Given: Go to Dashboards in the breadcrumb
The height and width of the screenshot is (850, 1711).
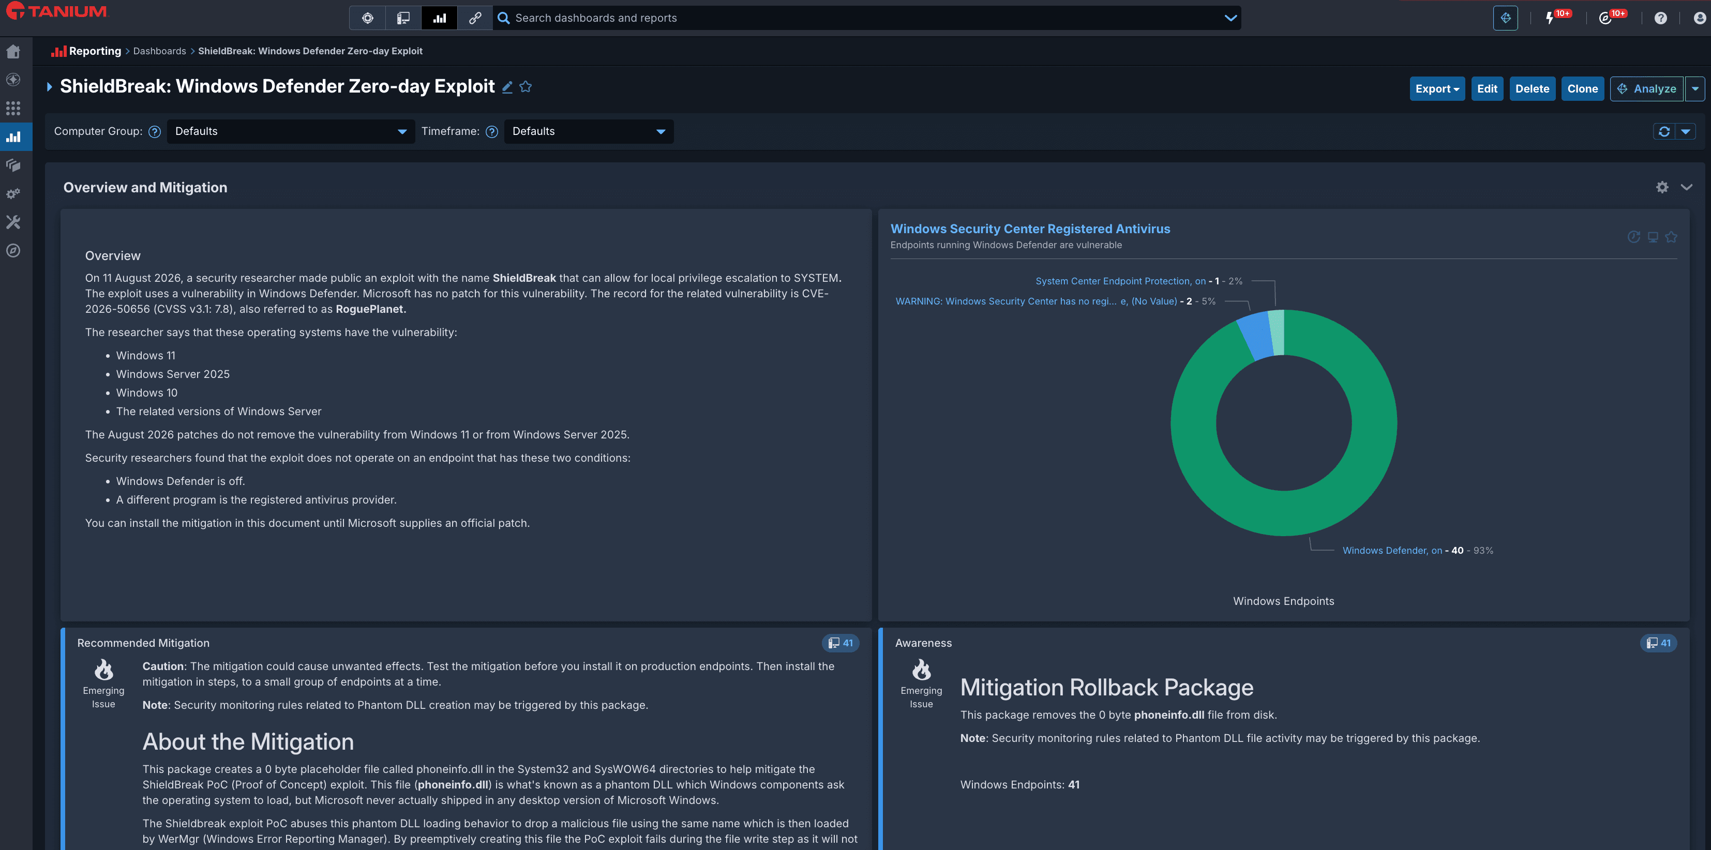Looking at the screenshot, I should [x=159, y=51].
